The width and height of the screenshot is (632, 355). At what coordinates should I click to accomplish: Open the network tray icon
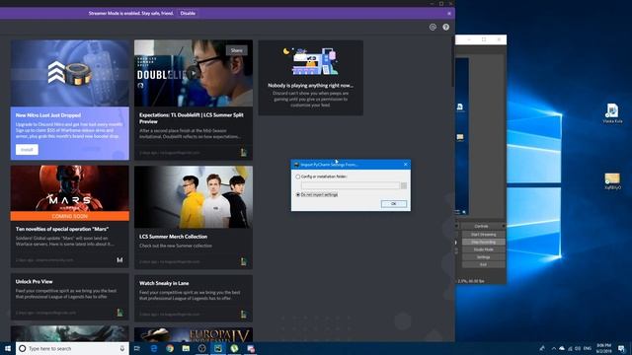[570, 348]
